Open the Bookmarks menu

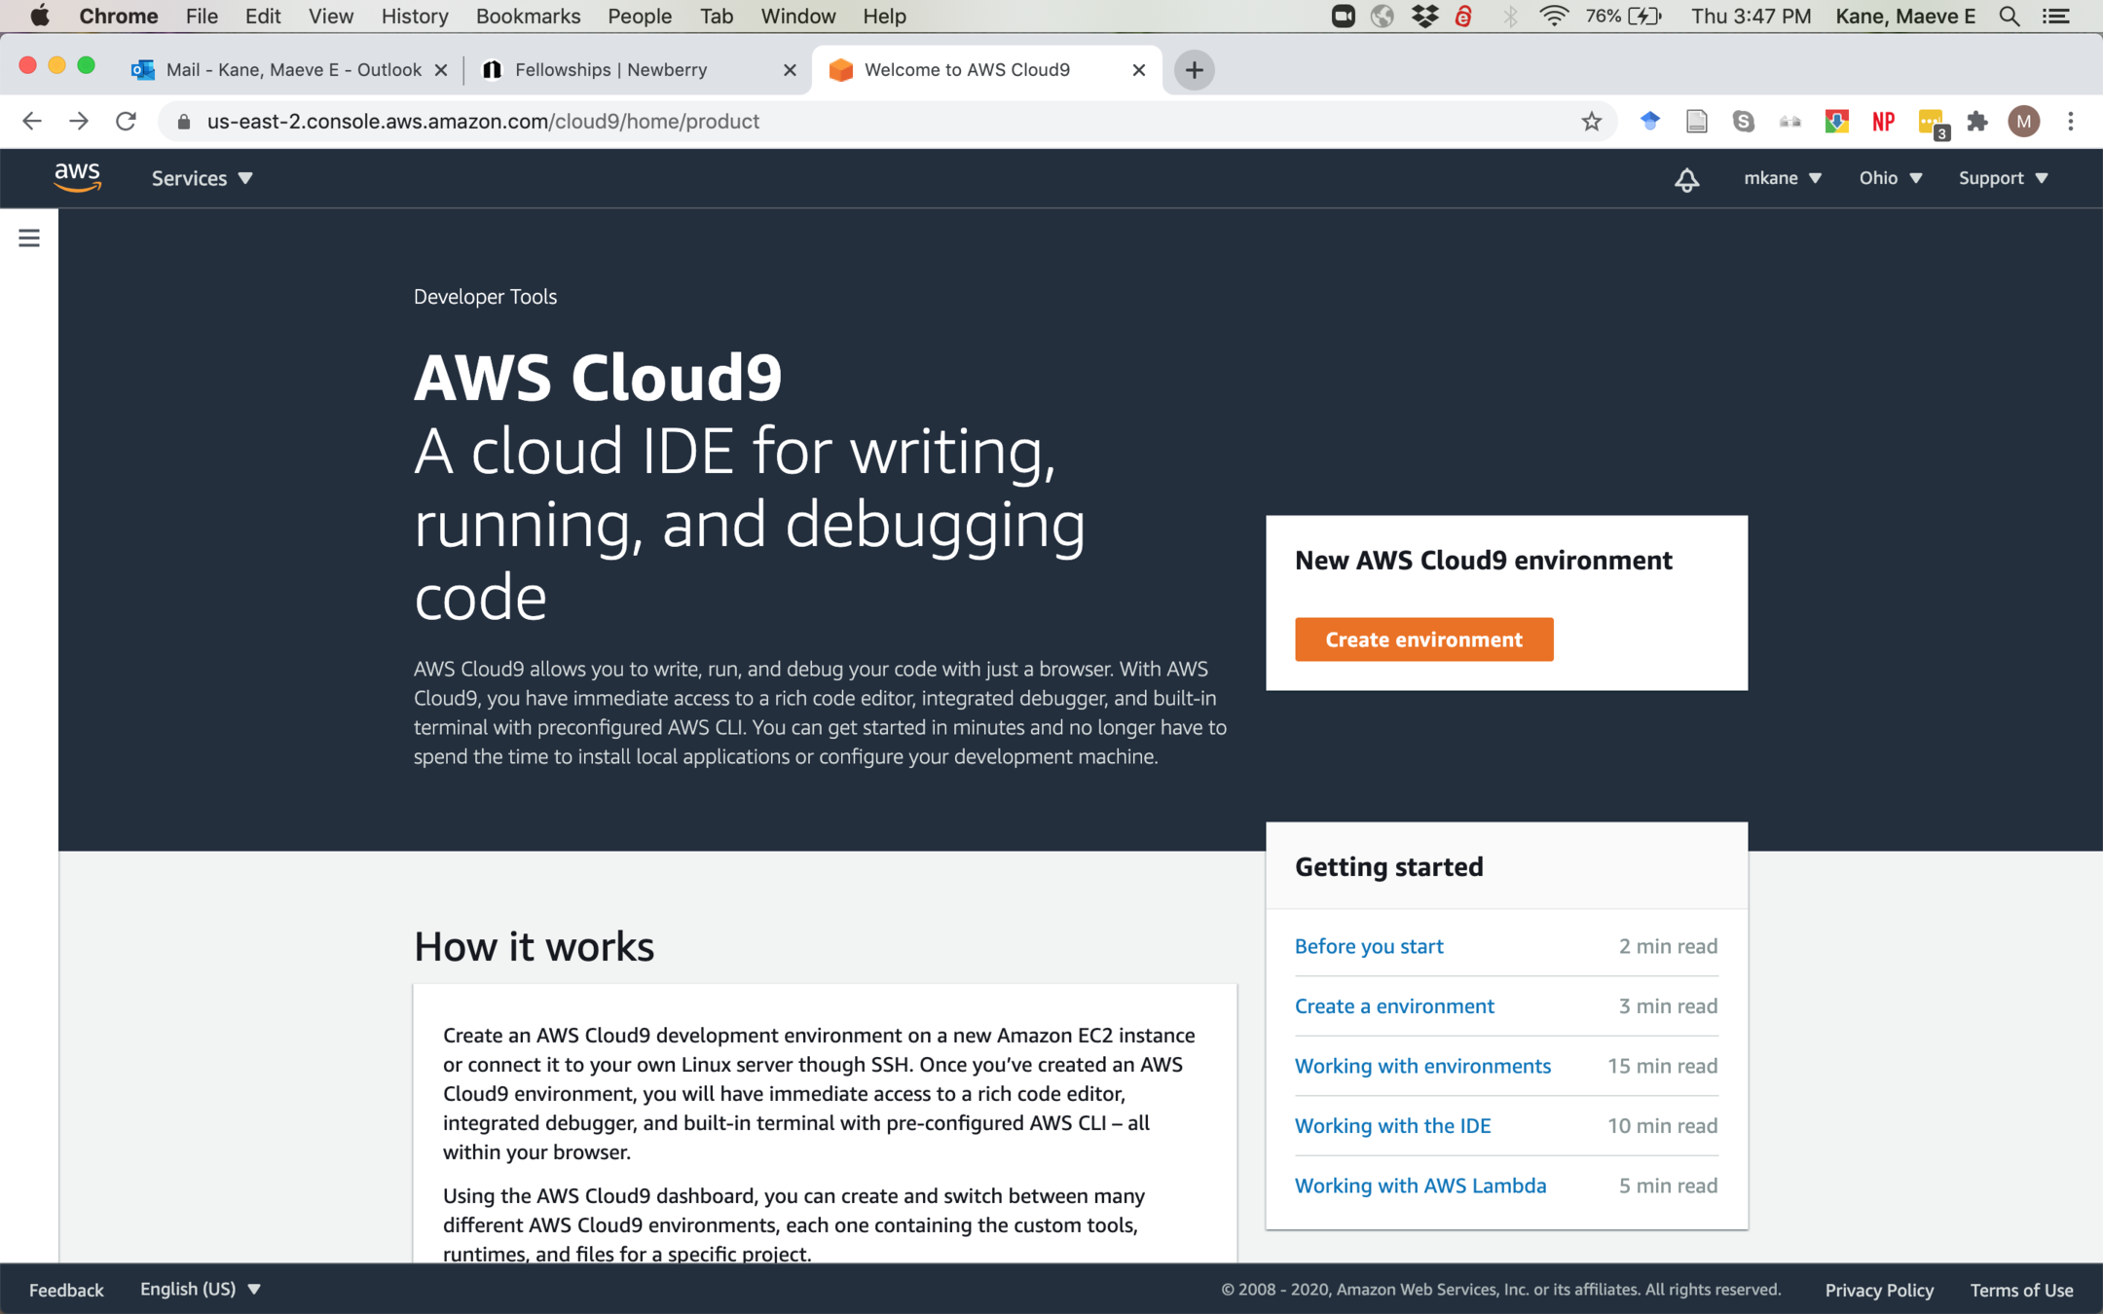coord(528,17)
